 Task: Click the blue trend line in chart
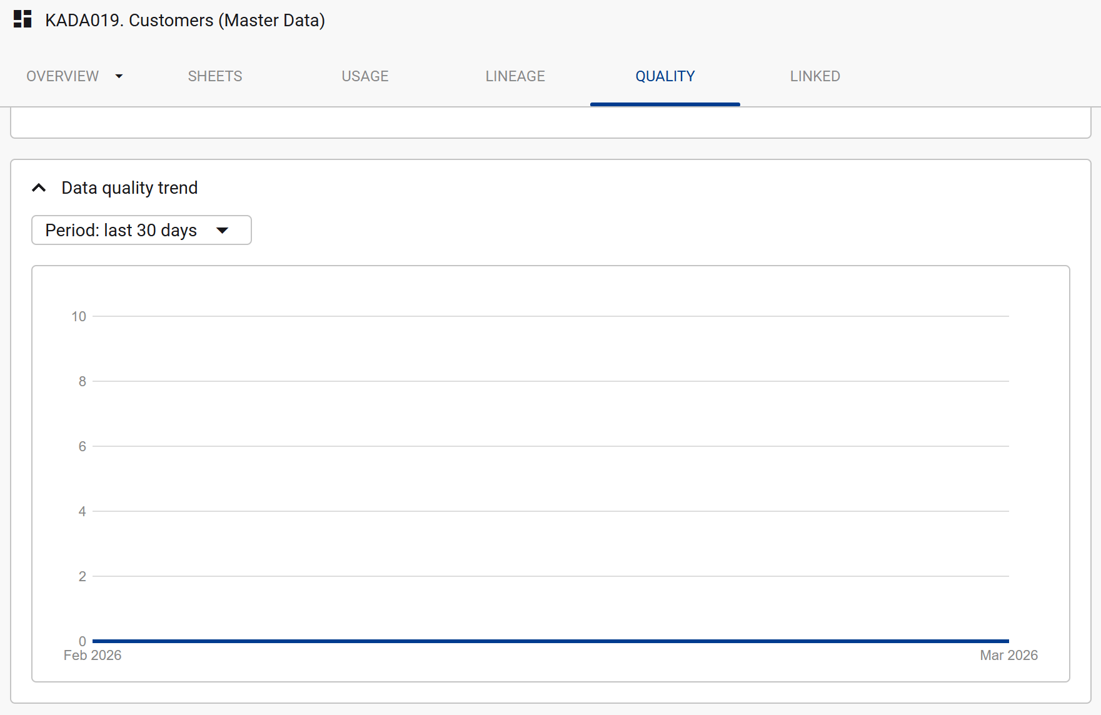(550, 641)
